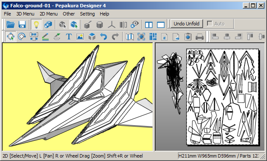Select the Rotate part tool

pos(22,37)
